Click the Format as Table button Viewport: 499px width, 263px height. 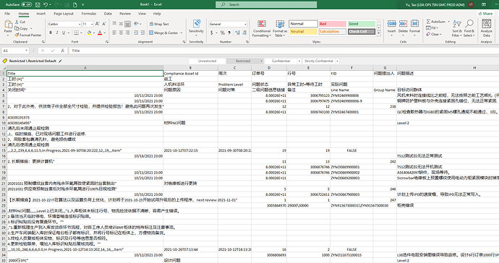tap(280, 28)
